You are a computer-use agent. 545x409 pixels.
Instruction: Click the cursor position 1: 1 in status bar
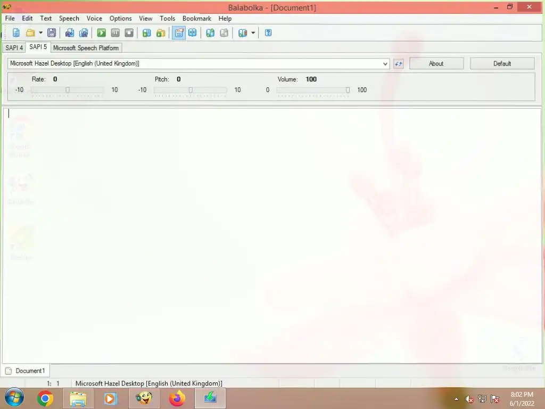(53, 383)
